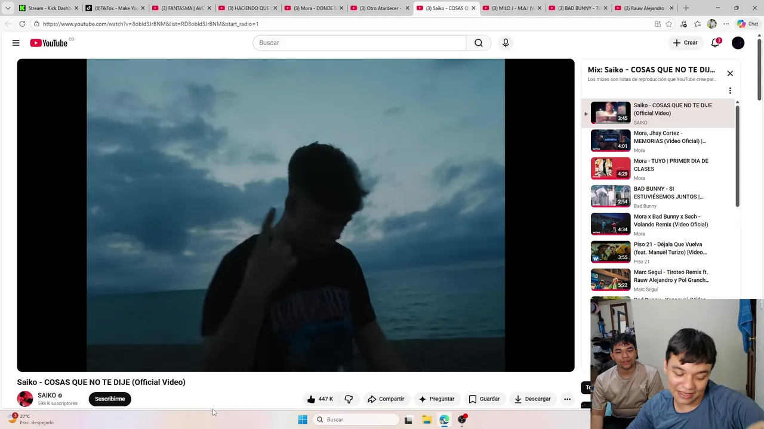Click the 598 K suscriptores text
This screenshot has height=429, width=764.
57,403
